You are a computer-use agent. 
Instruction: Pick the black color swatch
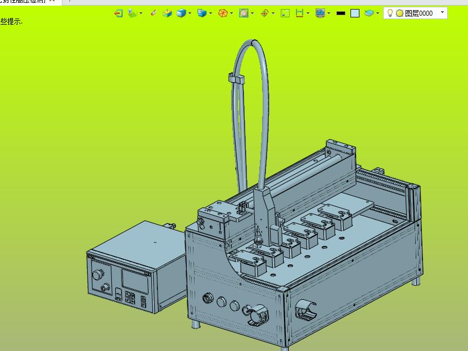point(340,13)
